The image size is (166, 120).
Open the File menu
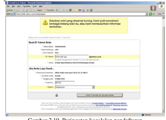(x=8, y=6)
